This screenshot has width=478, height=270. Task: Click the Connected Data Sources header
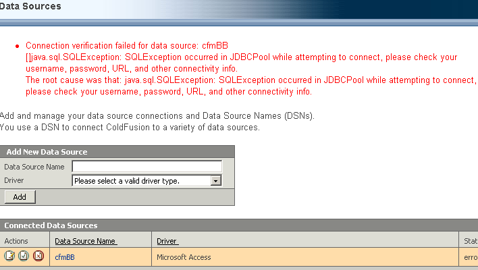(x=51, y=225)
